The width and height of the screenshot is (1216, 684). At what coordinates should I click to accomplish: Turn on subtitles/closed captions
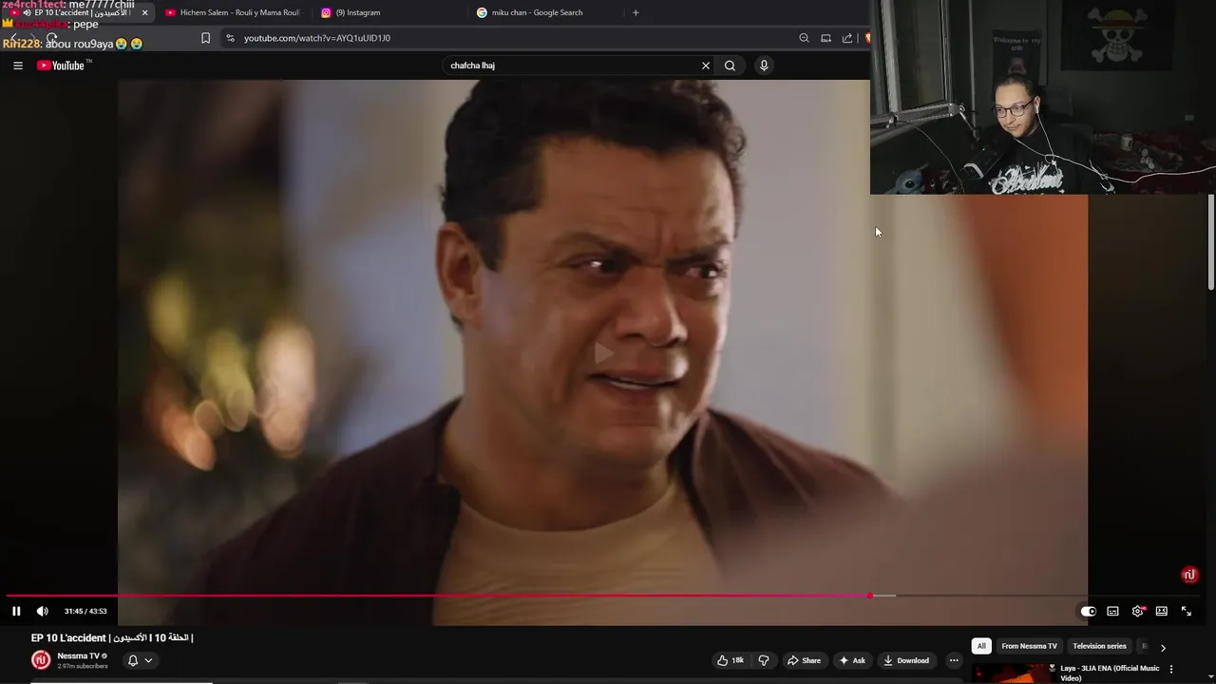[1112, 611]
